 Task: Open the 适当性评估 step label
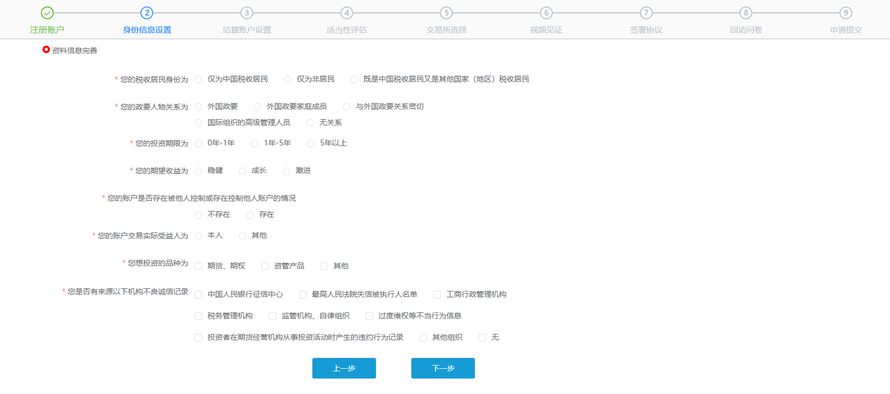point(347,30)
